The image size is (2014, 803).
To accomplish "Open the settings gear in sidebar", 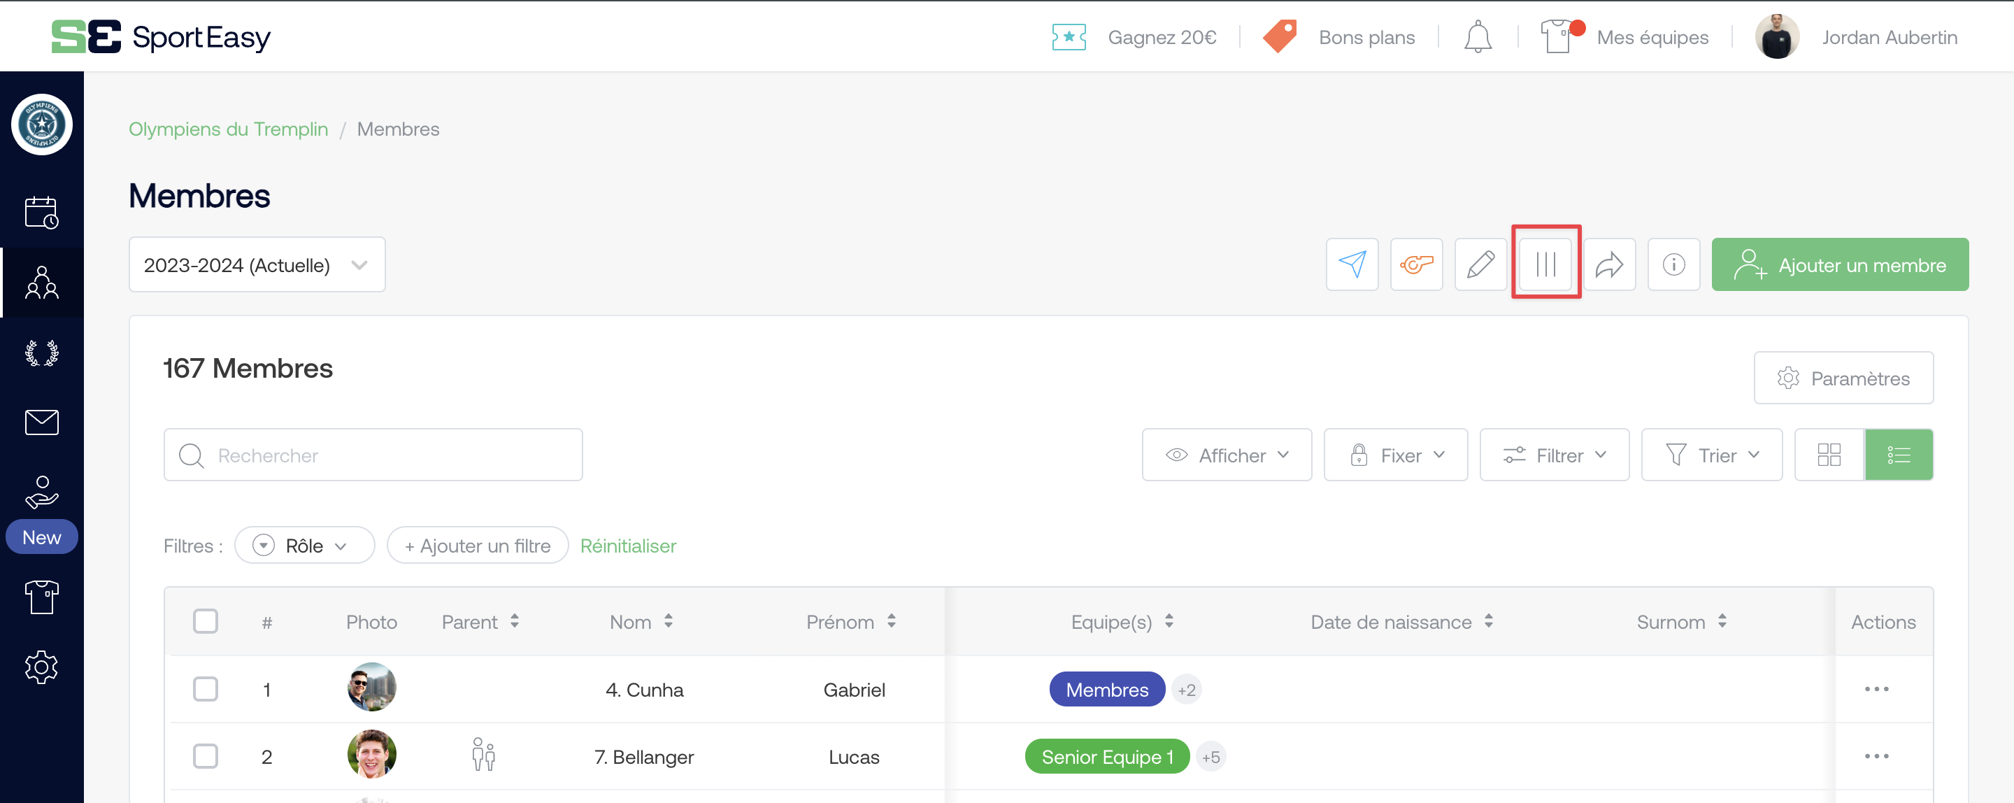I will coord(41,667).
